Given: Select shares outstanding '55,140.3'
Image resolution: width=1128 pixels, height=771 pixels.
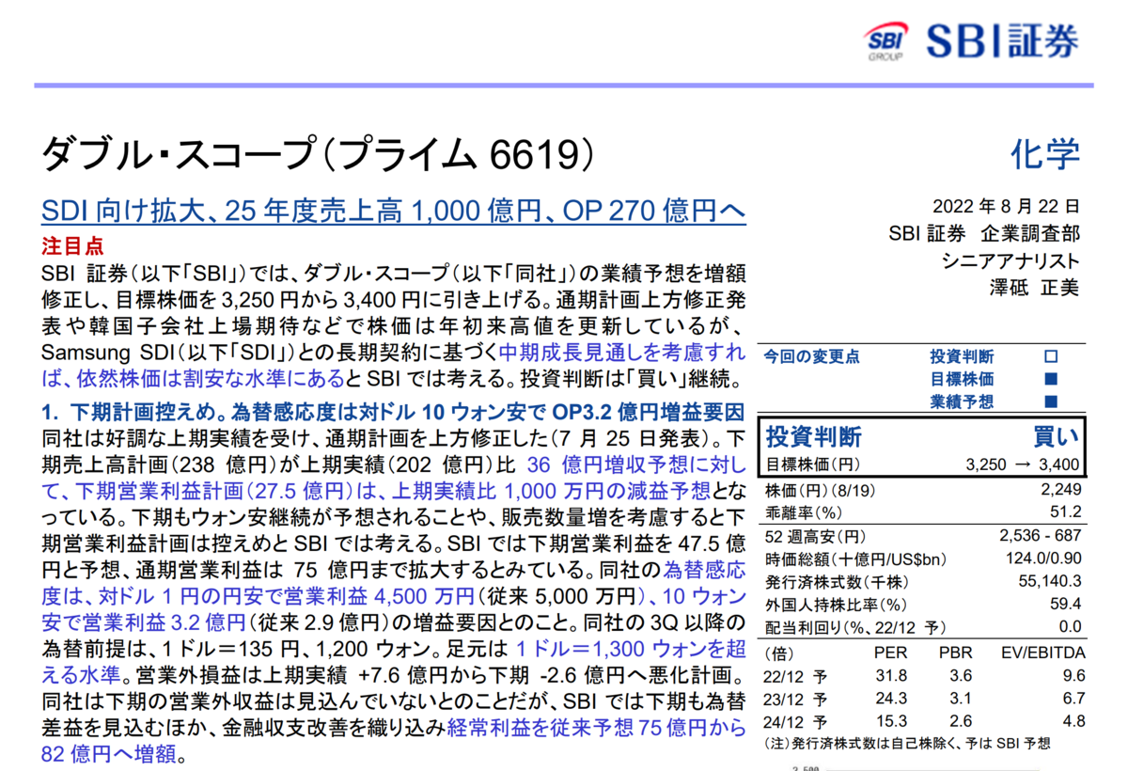Looking at the screenshot, I should [1049, 581].
